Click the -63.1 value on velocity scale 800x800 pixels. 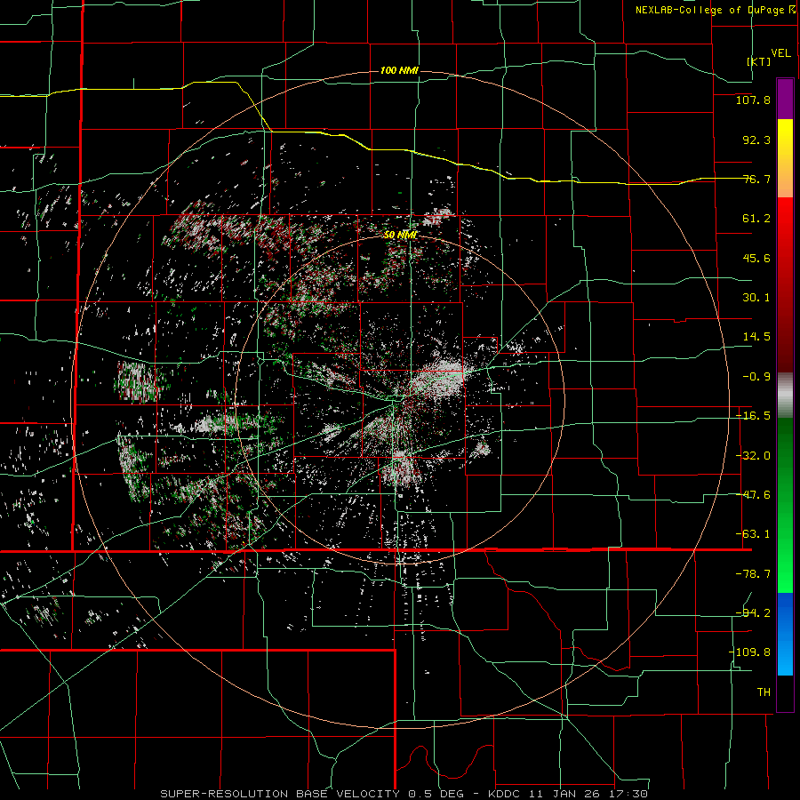click(x=753, y=534)
